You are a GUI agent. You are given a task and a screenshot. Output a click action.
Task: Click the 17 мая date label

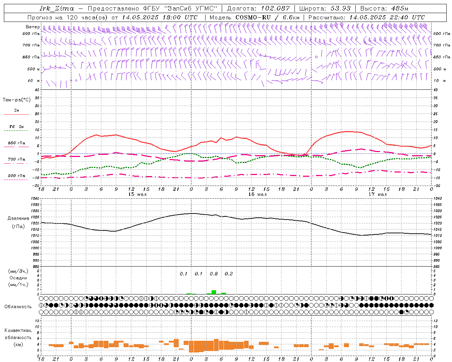(377, 194)
